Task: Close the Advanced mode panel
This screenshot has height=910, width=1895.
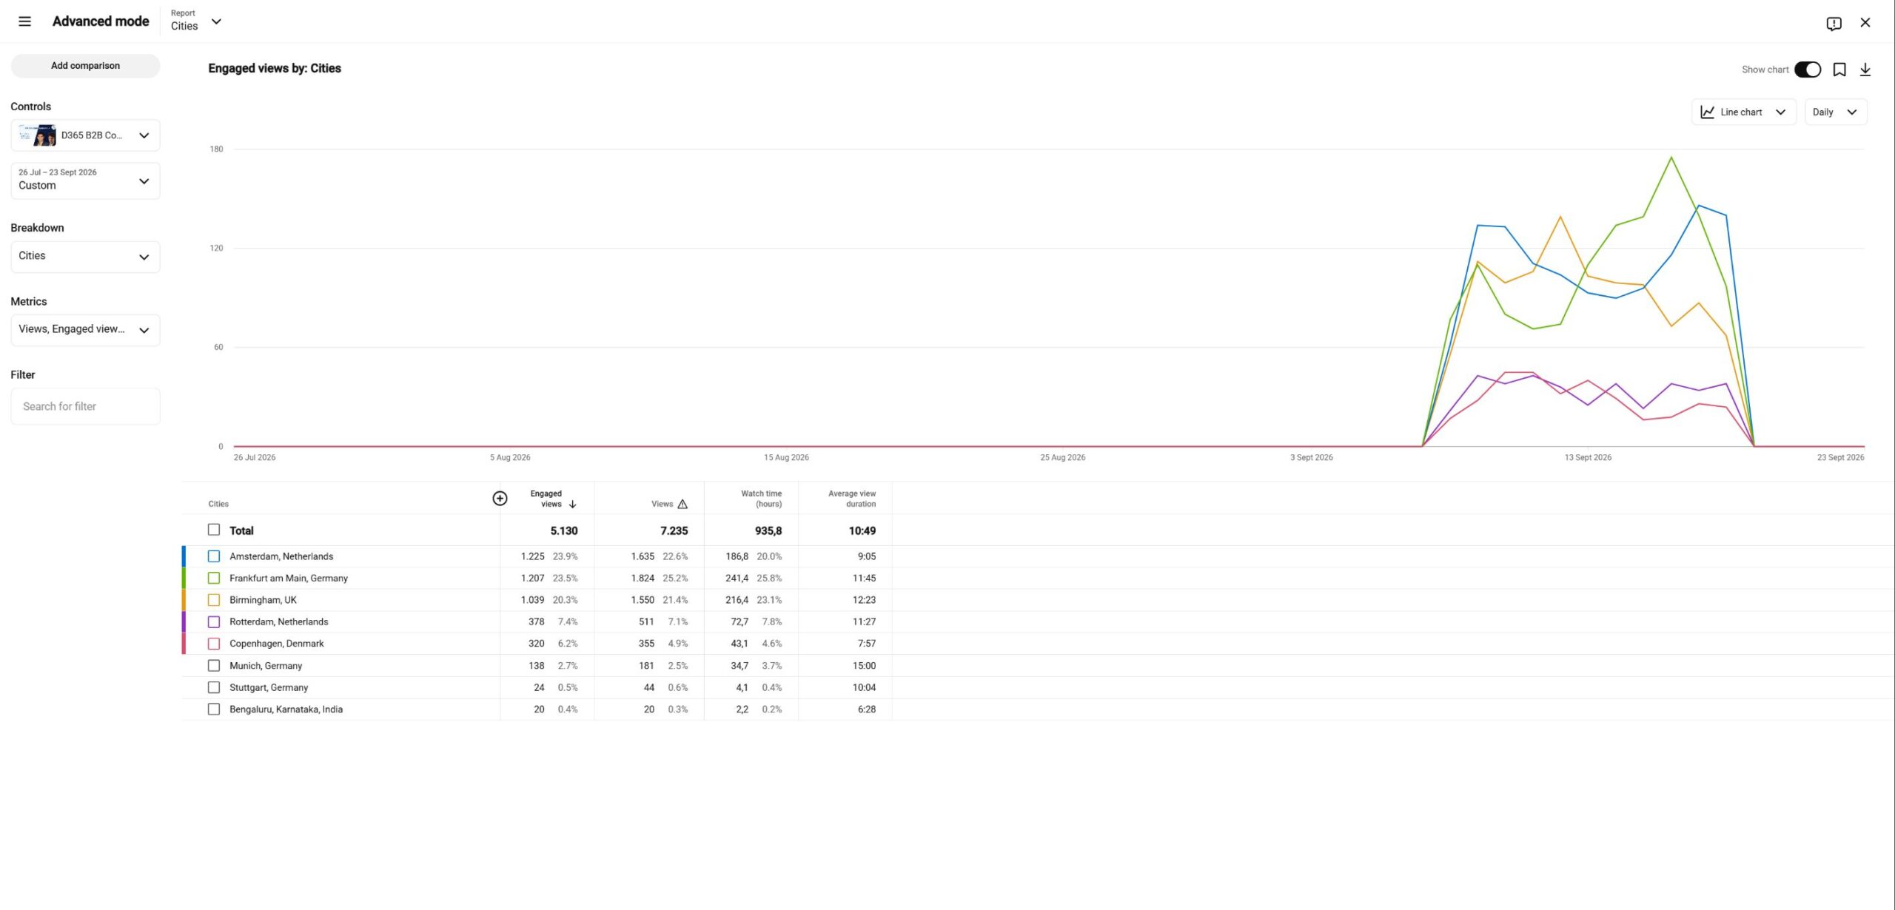Action: (1865, 22)
